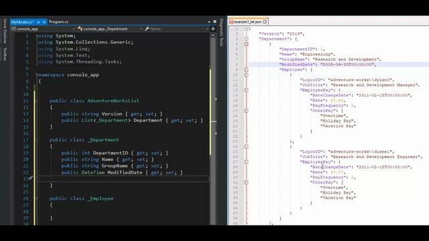Click the split editor plus button

click(213, 29)
